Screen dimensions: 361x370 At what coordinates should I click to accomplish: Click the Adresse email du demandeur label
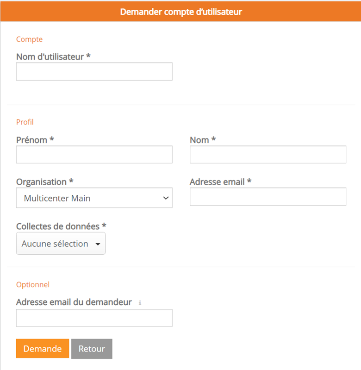click(x=74, y=302)
